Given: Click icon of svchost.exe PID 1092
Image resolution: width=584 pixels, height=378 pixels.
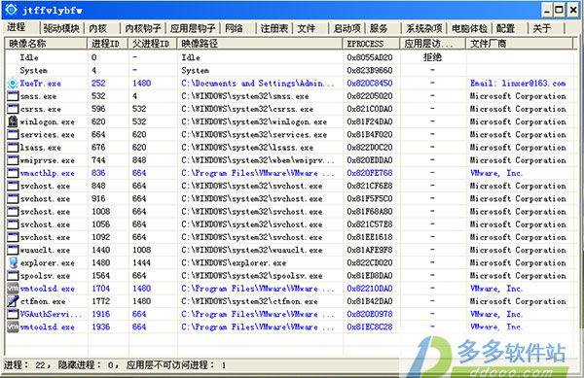Looking at the screenshot, I should tap(13, 237).
